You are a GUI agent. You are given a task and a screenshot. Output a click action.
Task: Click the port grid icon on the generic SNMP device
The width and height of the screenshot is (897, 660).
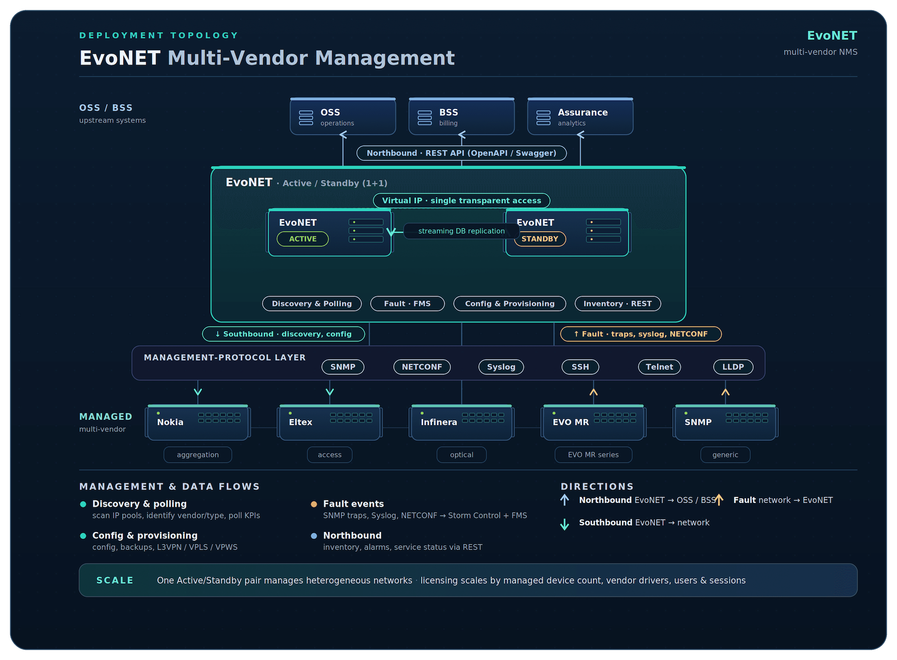[747, 418]
